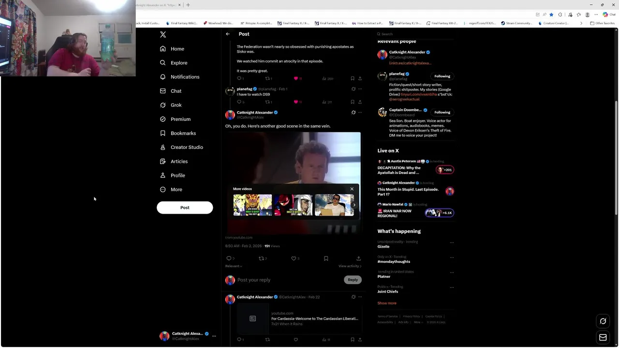
Task: Open Premium in the sidebar
Action: point(175,119)
